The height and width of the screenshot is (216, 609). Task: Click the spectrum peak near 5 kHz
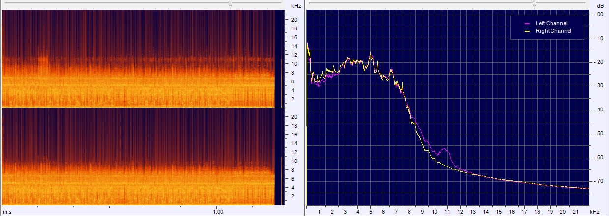371,54
